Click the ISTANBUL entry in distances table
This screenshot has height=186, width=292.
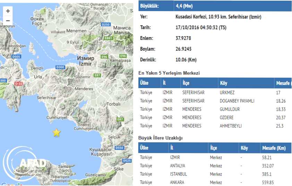tap(179, 174)
